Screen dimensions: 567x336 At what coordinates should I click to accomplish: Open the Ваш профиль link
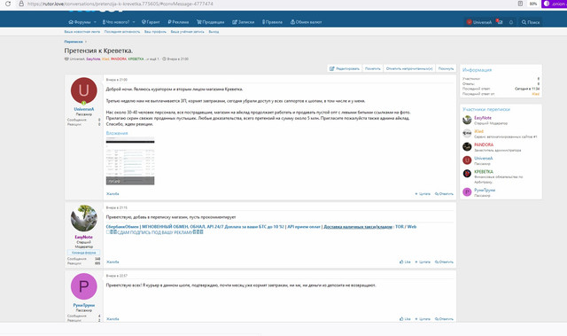click(155, 32)
